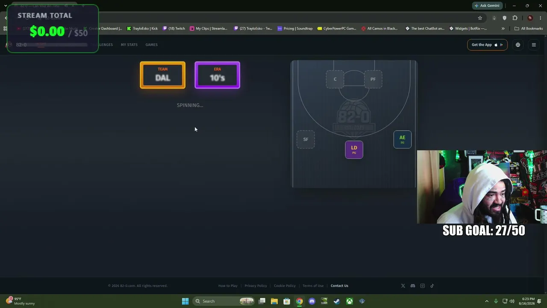Open the Privacy Policy footer link
The height and width of the screenshot is (308, 547).
(x=256, y=286)
